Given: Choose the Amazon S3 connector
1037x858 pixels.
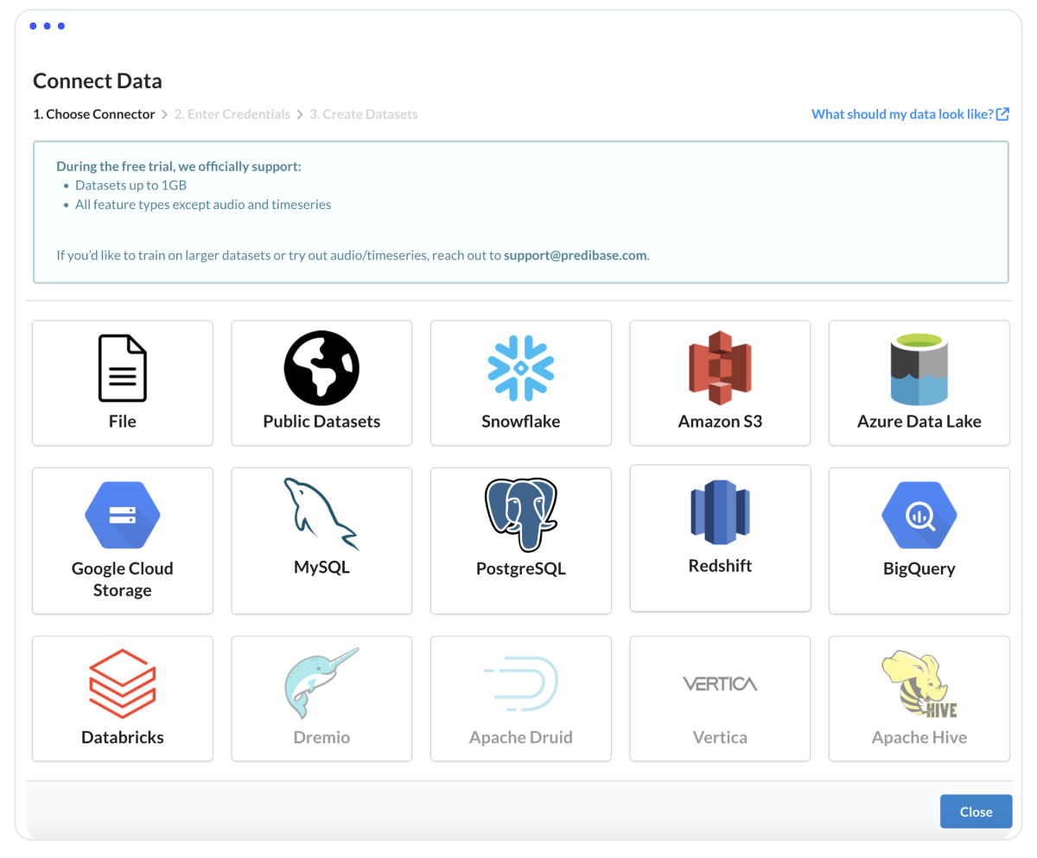Looking at the screenshot, I should click(719, 383).
